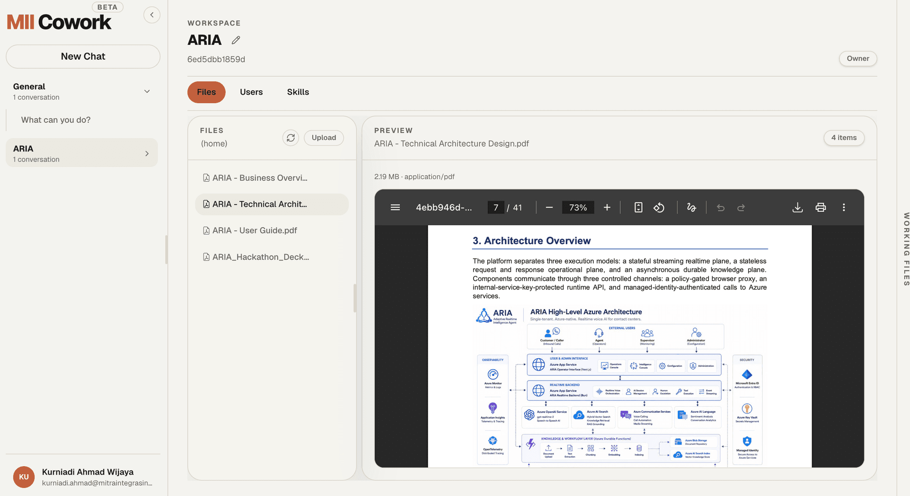The width and height of the screenshot is (910, 496).
Task: Refresh the files list
Action: coord(291,138)
